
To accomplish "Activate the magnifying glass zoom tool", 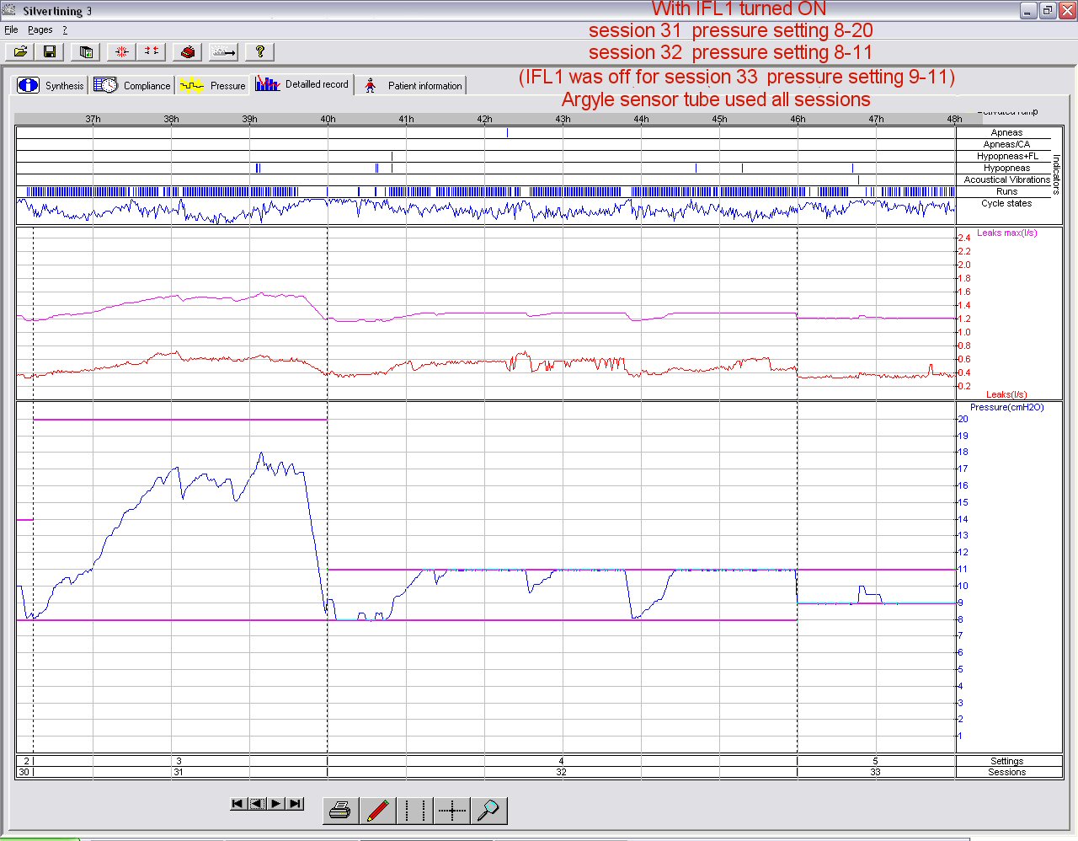I will (488, 811).
